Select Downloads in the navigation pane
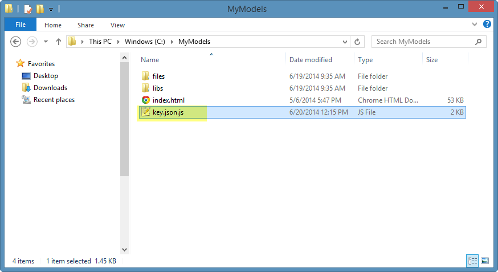This screenshot has width=498, height=272. click(51, 88)
